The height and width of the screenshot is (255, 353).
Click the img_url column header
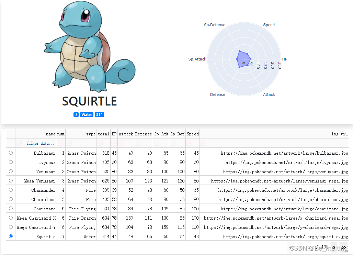[x=274, y=134]
